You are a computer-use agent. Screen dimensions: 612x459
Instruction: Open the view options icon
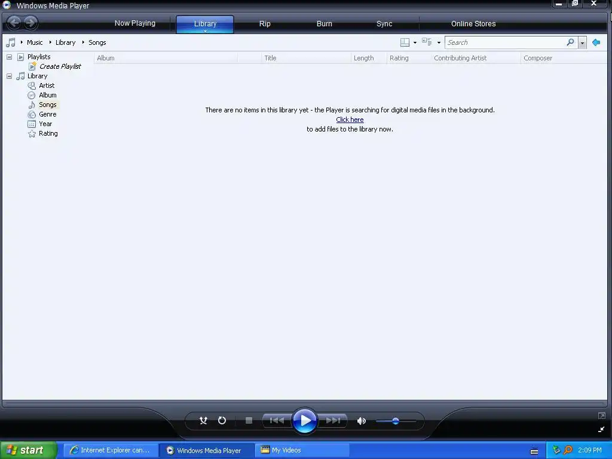click(x=427, y=42)
